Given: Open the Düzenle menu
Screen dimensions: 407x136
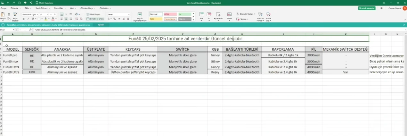Looking at the screenshot, I should 16,8.
